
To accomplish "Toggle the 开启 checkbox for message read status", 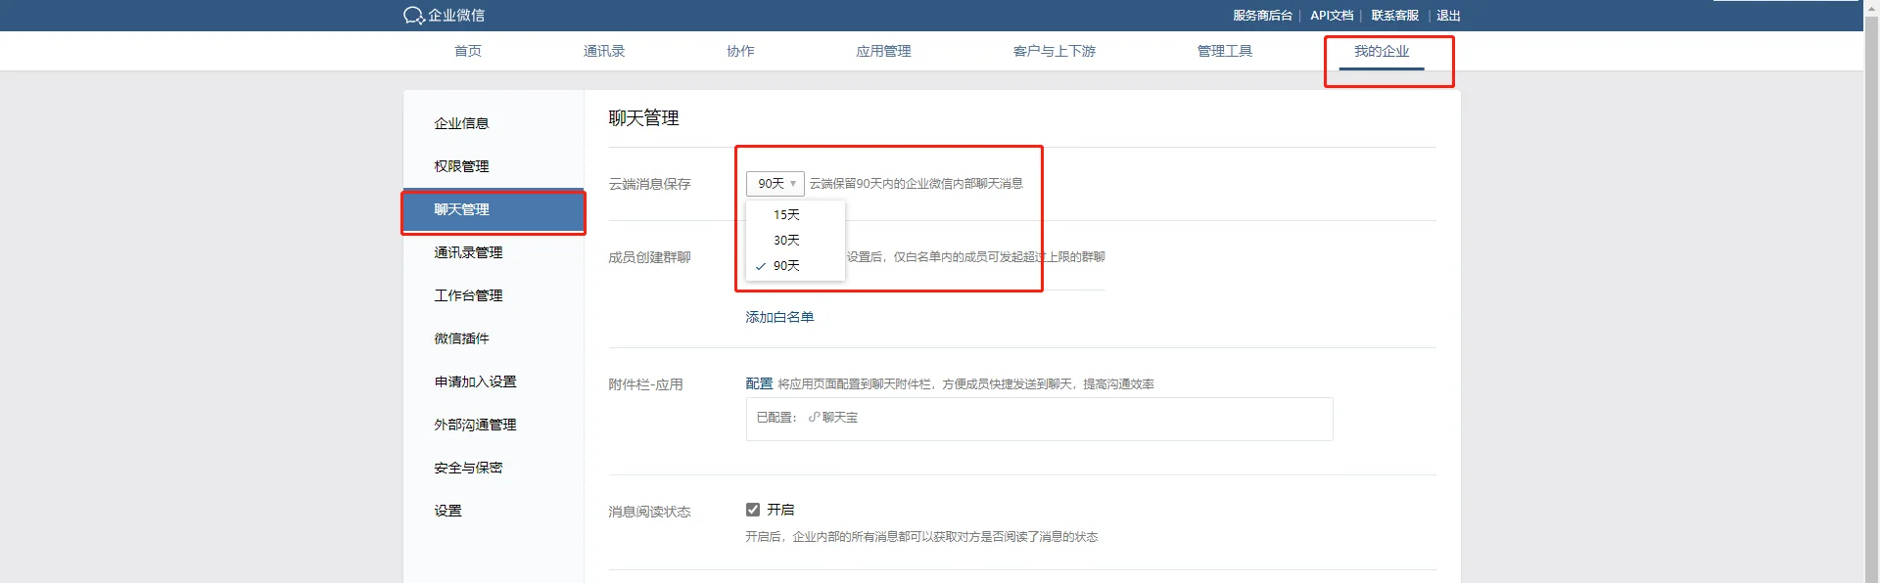I will pos(753,510).
